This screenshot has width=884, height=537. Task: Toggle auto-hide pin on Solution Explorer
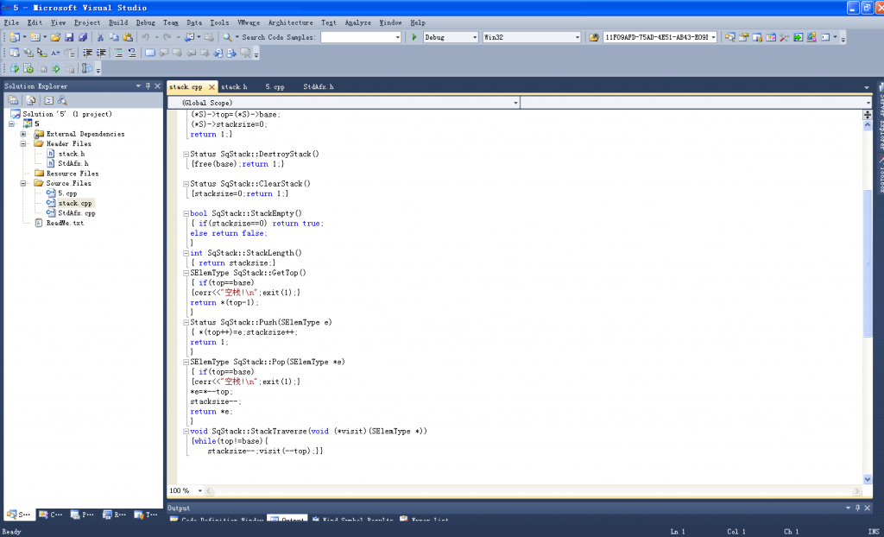[148, 86]
